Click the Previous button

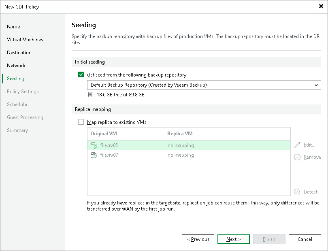pyautogui.click(x=198, y=239)
